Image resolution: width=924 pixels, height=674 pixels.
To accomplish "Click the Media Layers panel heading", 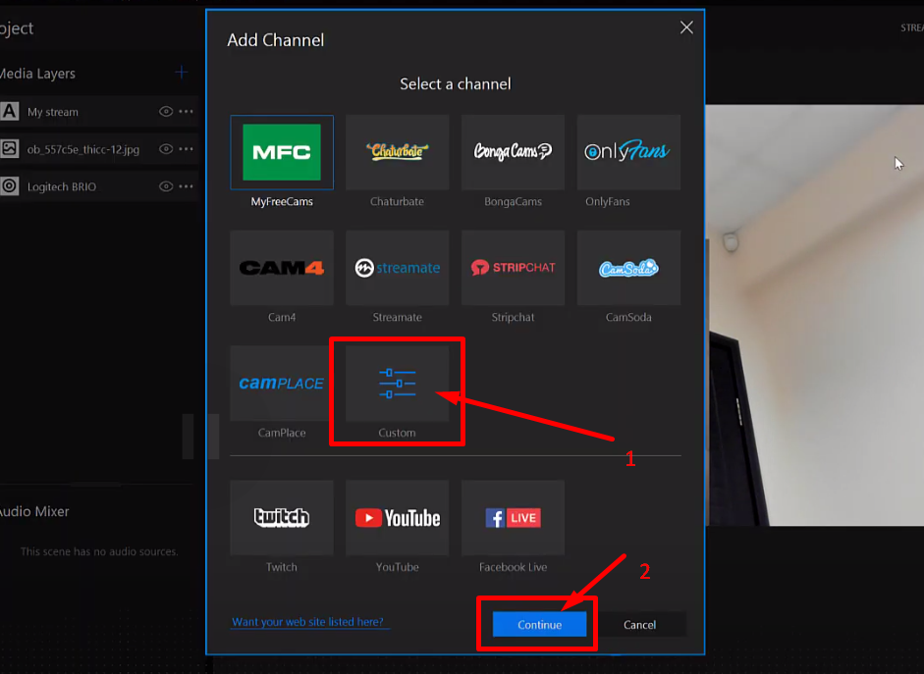I will click(x=37, y=74).
